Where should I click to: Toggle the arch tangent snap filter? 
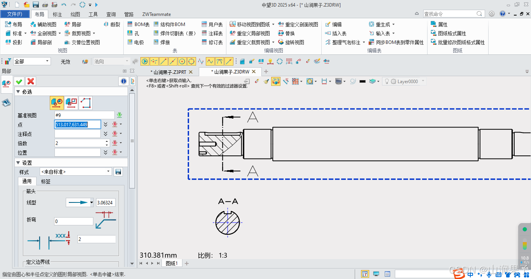(219, 61)
